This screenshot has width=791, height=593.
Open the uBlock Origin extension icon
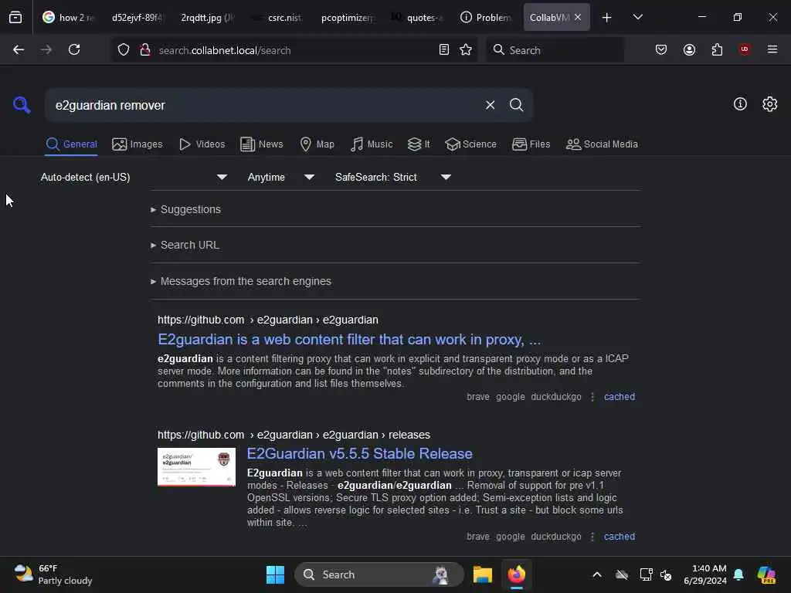tap(745, 49)
